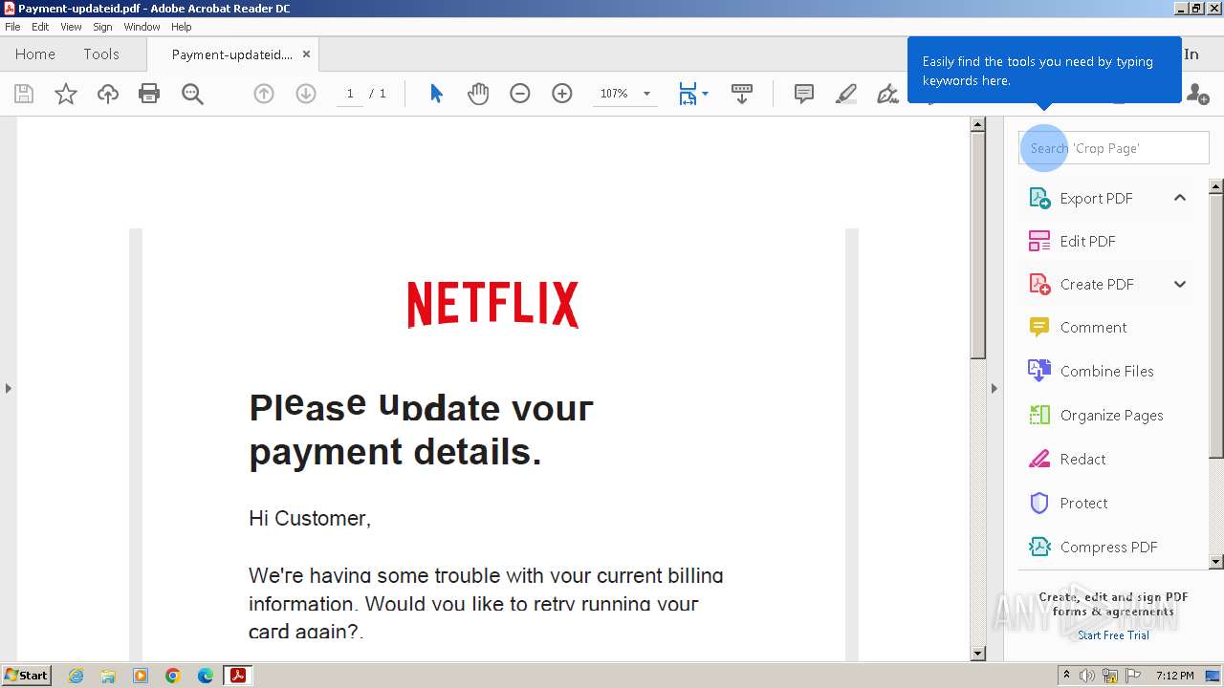This screenshot has height=688, width=1224.
Task: Open the Export PDF tool
Action: (x=1095, y=198)
